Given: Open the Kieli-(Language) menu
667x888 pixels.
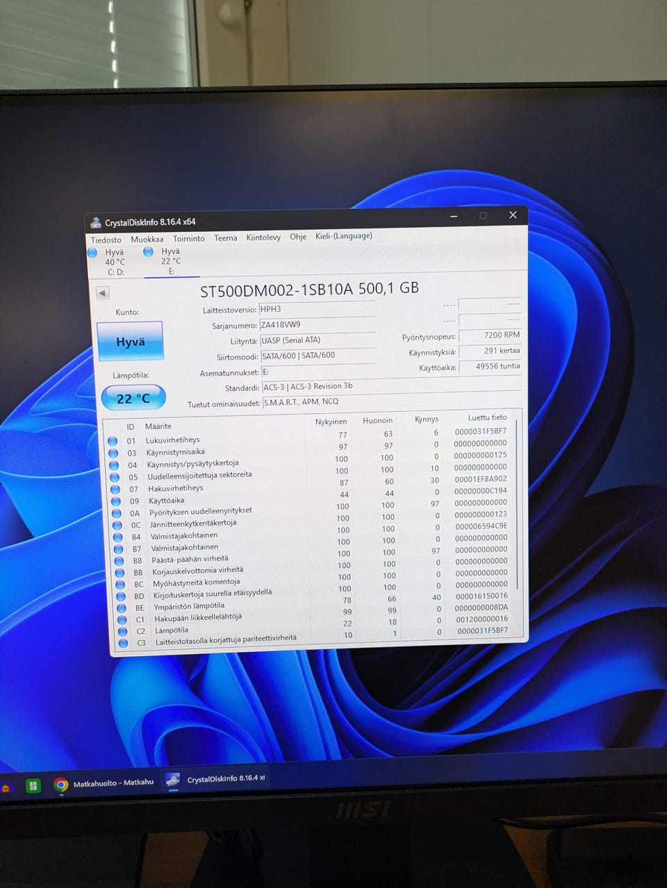Looking at the screenshot, I should click(344, 236).
